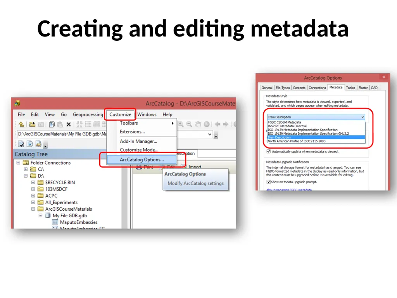Select the Pan hand tool

point(198,124)
